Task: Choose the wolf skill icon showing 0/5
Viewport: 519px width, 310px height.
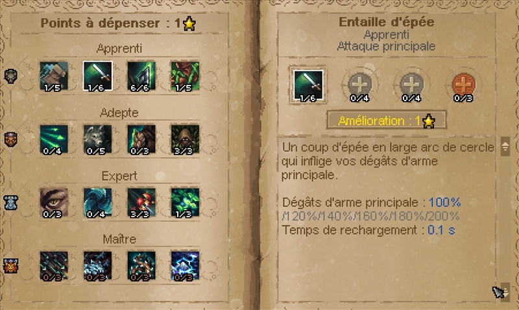Action: (x=98, y=139)
